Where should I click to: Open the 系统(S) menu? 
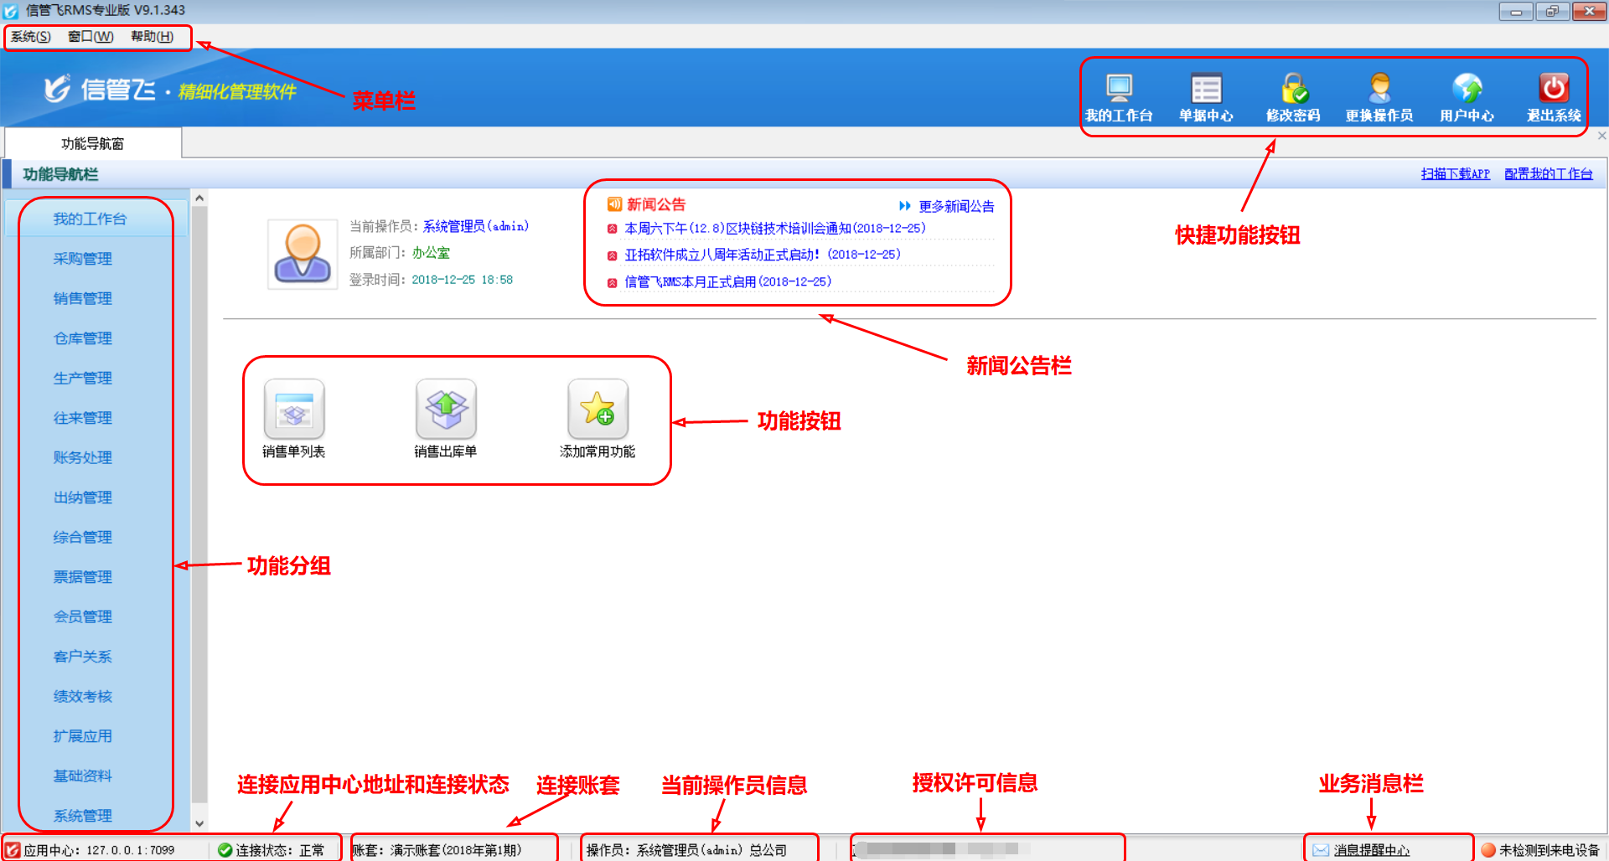coord(31,37)
